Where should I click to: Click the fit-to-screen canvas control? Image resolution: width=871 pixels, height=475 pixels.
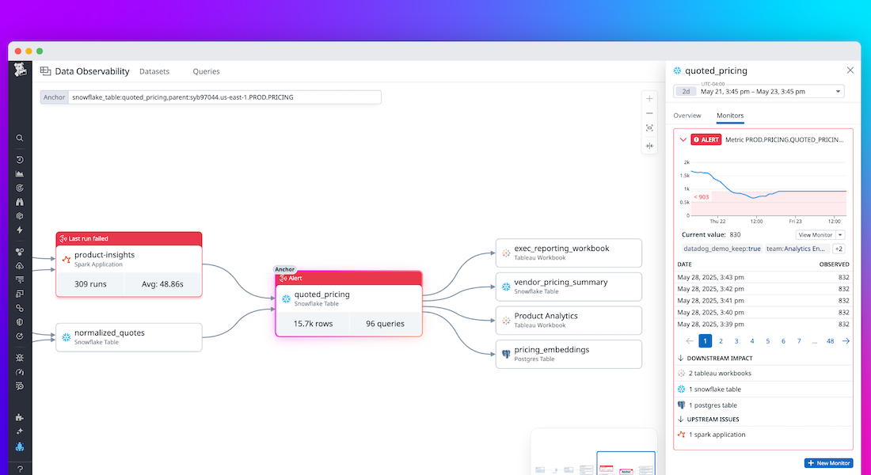pos(649,127)
